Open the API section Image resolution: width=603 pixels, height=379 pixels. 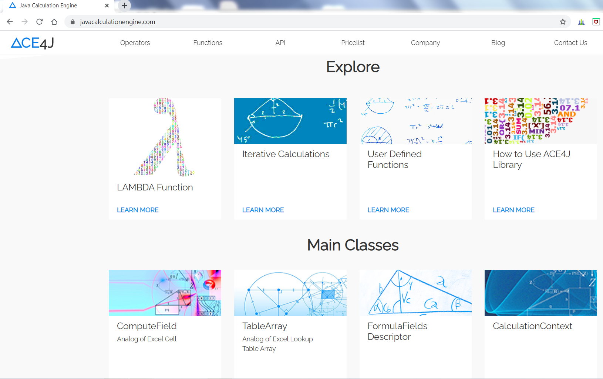point(280,42)
